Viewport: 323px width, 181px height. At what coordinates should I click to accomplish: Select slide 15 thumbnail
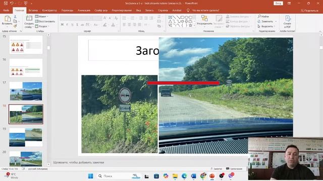(x=26, y=45)
